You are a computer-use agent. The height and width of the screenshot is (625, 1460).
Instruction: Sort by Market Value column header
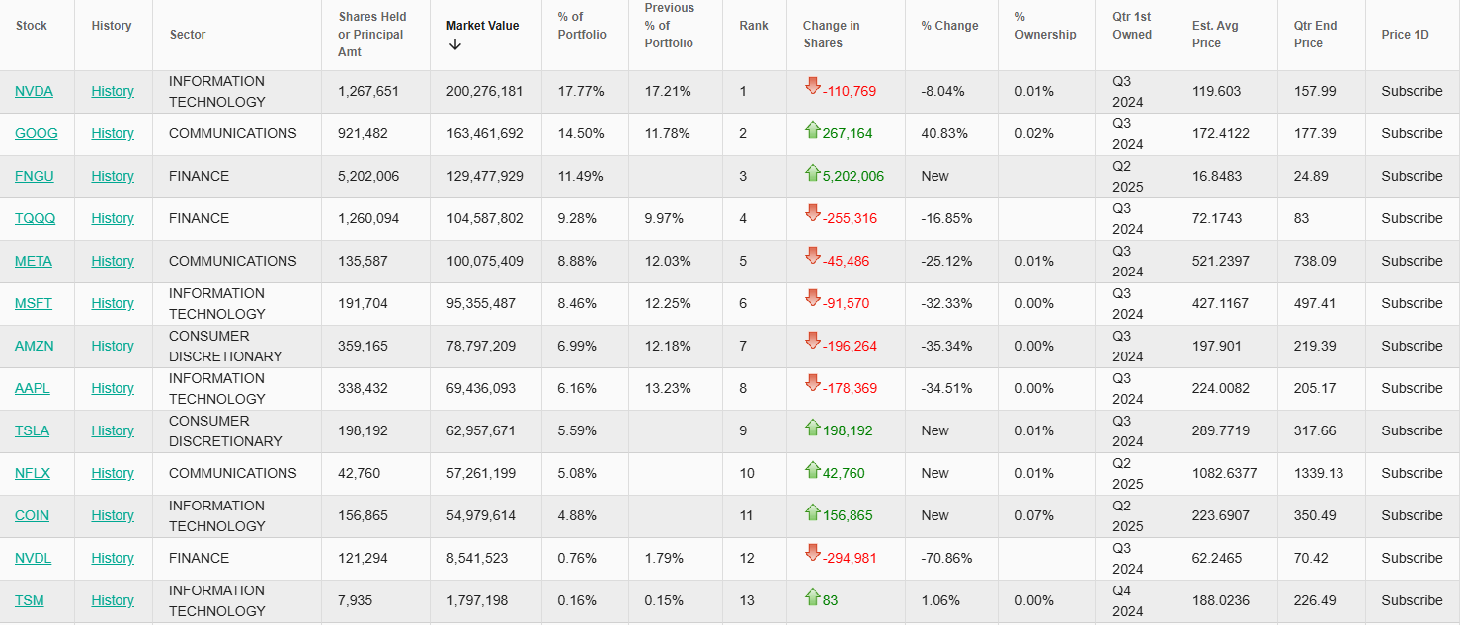[482, 26]
